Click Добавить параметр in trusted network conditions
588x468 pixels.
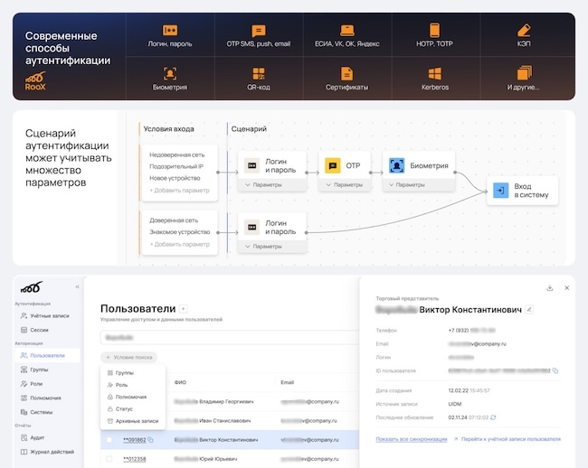tap(180, 245)
